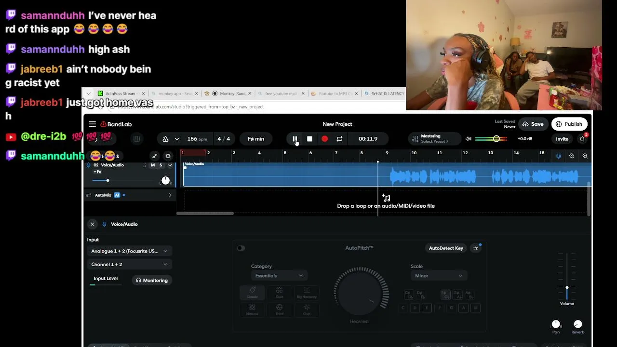Select the Big Harmony AutoPitch preset
Viewport: 617px width, 347px height.
tap(307, 293)
